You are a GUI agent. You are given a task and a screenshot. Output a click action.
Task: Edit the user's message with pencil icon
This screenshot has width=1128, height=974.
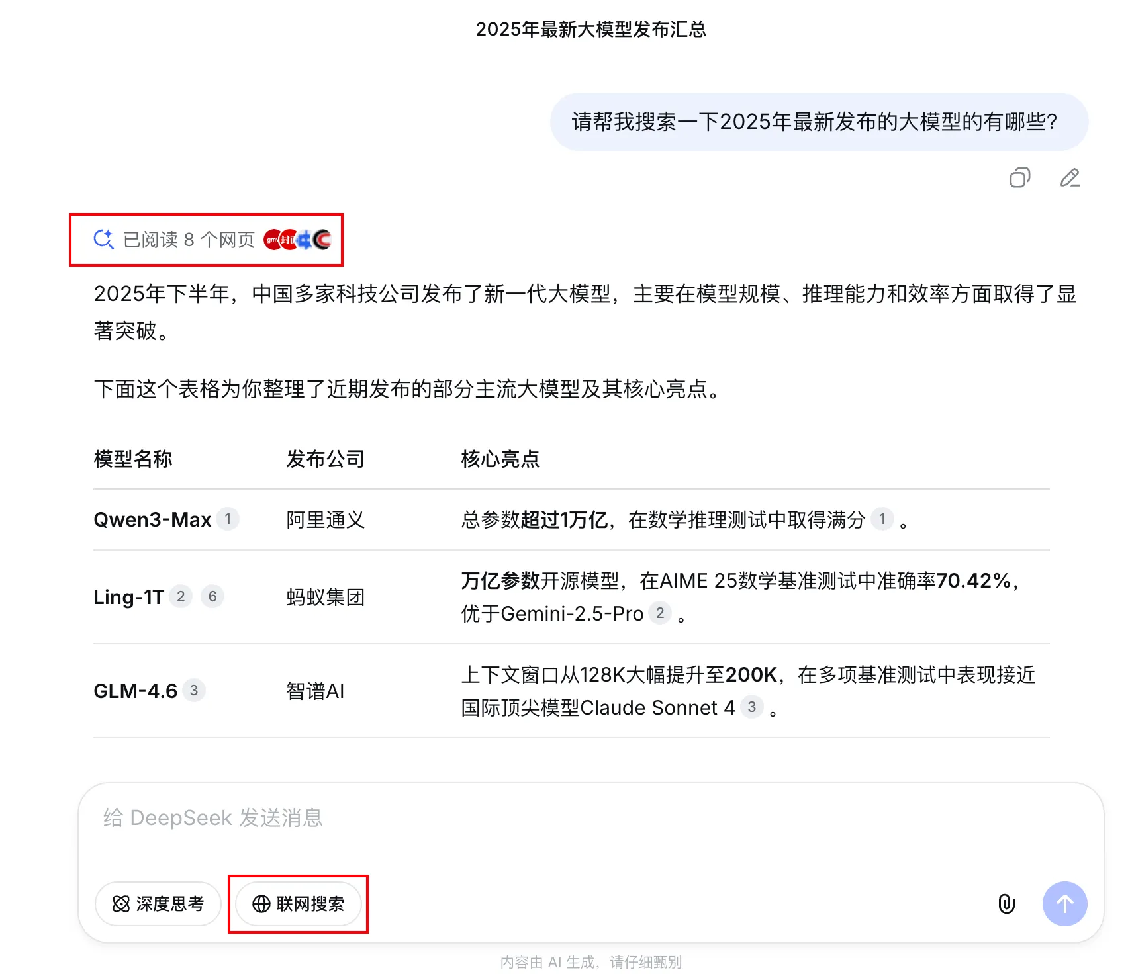point(1070,178)
